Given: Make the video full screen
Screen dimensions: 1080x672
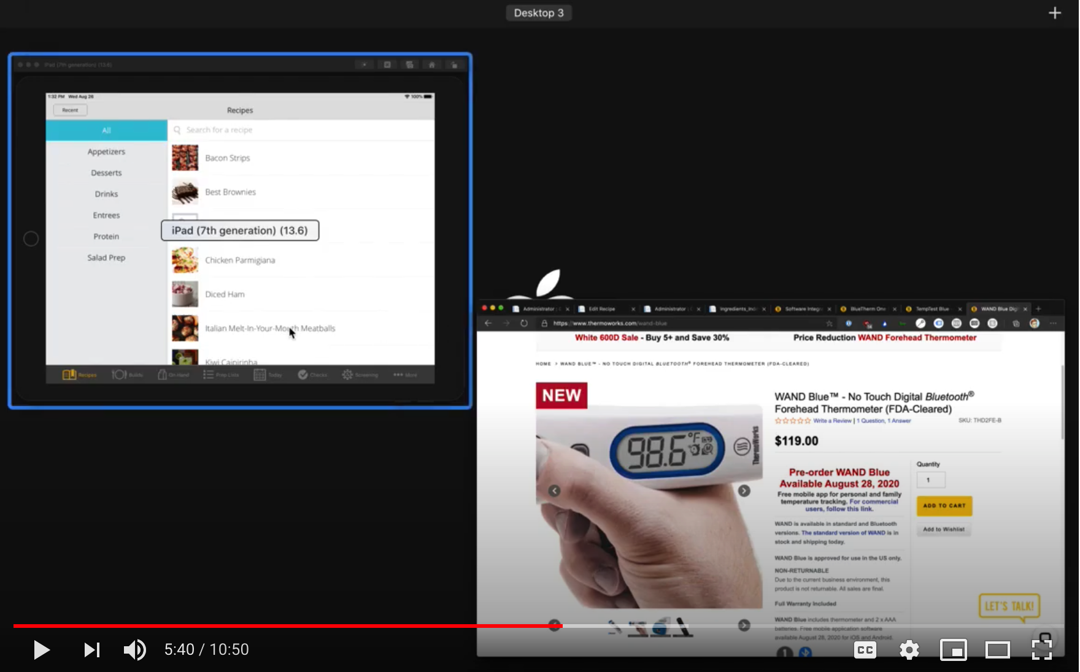Looking at the screenshot, I should point(1042,650).
